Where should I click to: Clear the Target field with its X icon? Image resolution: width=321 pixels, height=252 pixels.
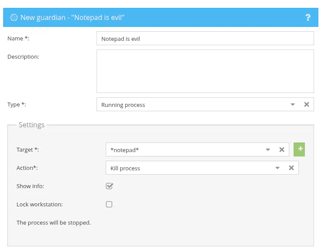point(282,149)
